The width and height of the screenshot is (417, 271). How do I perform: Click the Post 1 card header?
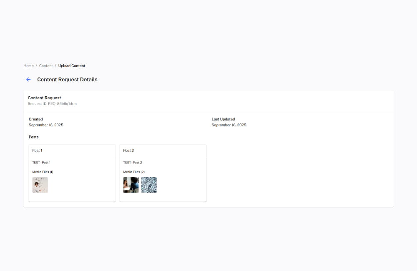pyautogui.click(x=37, y=151)
